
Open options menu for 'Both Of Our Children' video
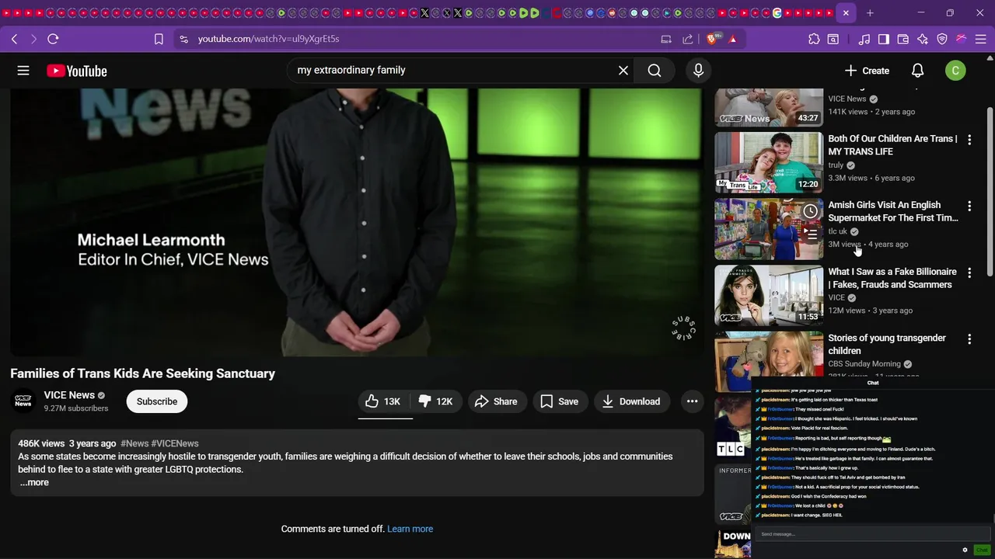(969, 140)
